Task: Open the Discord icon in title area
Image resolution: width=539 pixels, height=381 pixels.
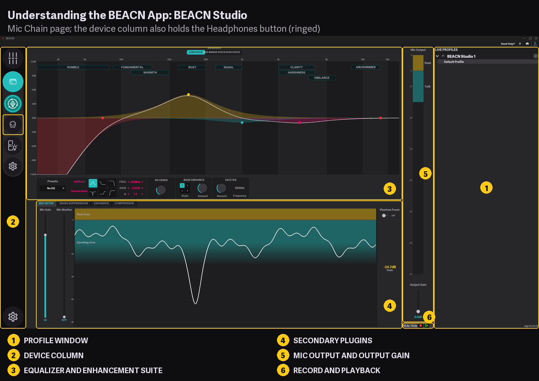Action: (x=527, y=44)
